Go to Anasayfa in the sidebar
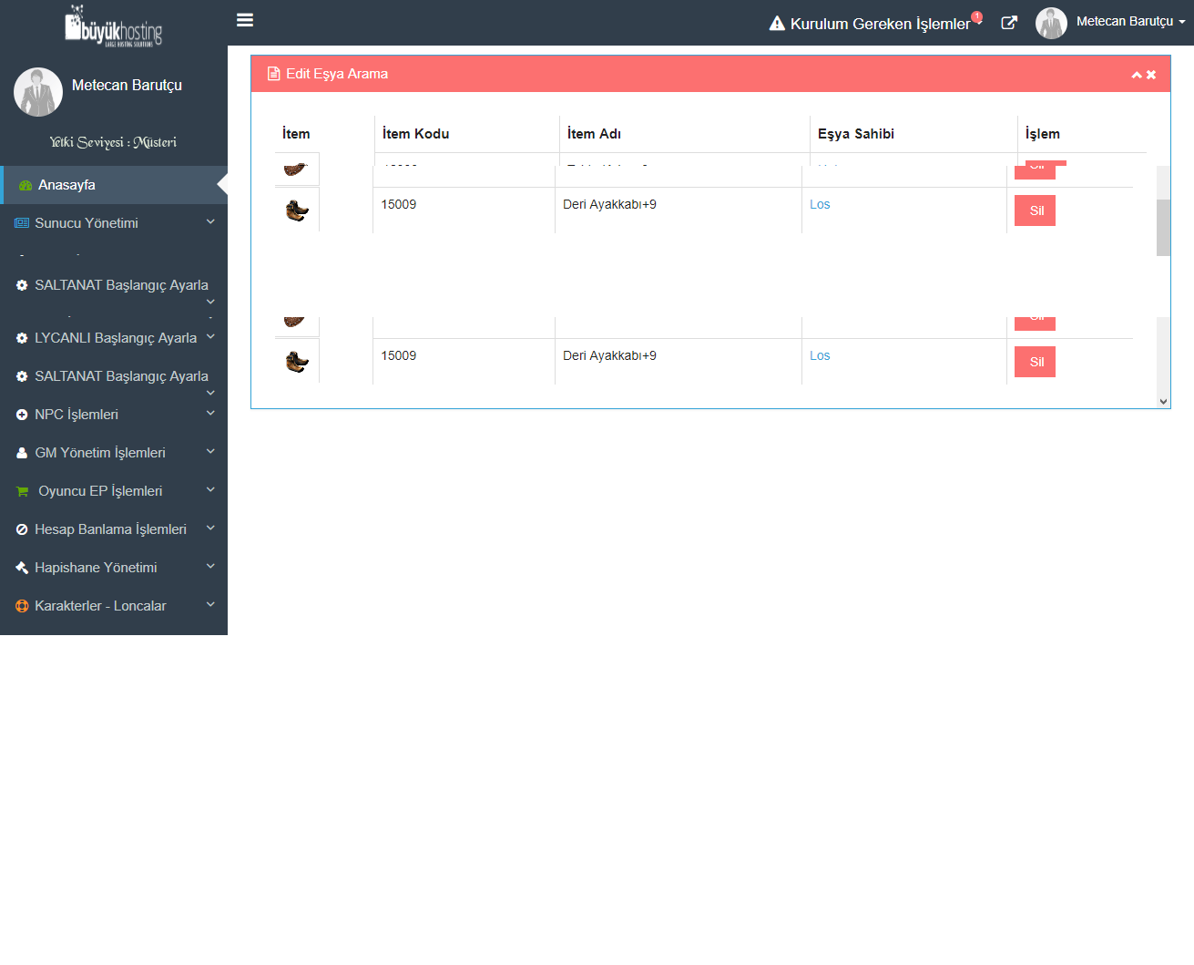Screen dimensions: 1194x965 [114, 185]
